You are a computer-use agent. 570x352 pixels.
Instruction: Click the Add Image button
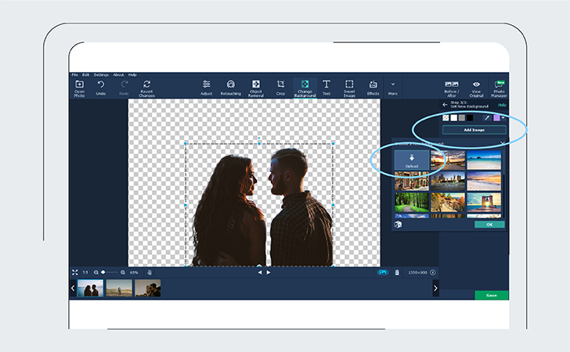[474, 129]
